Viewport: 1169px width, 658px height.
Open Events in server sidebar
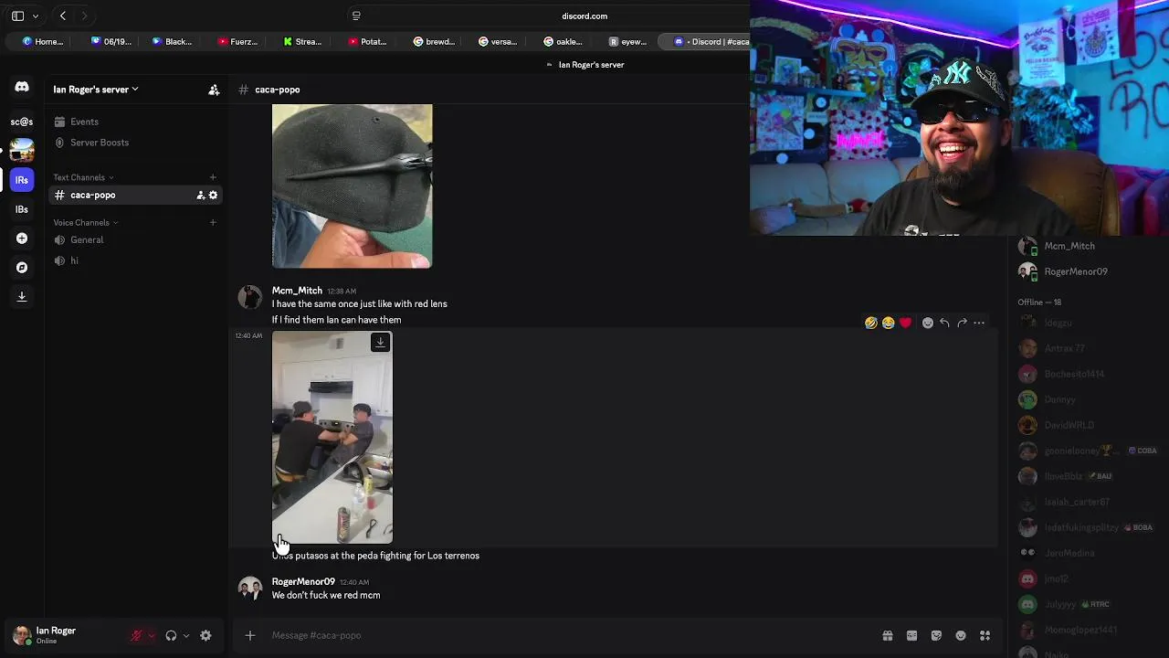(137, 122)
